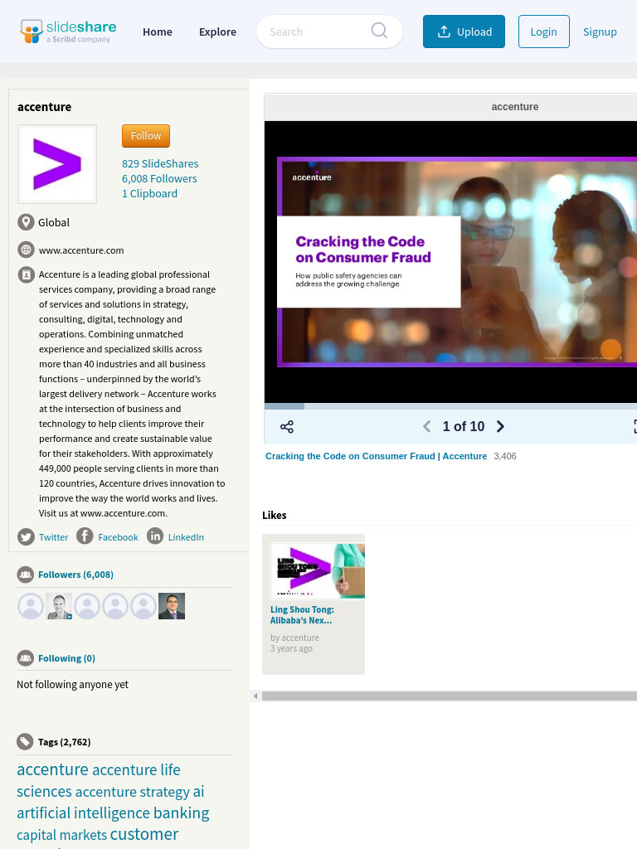Click the Cracking the Code slide image
637x849 pixels.
pos(457,262)
